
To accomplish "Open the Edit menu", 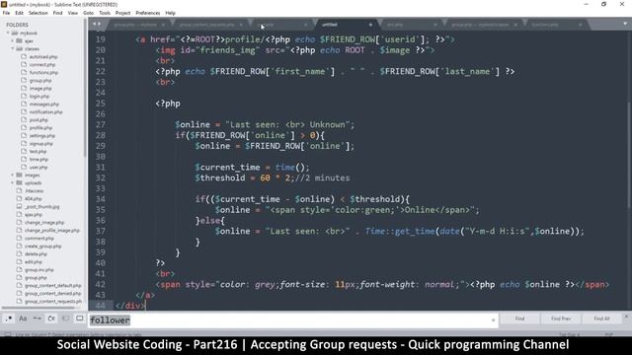I will pos(19,13).
